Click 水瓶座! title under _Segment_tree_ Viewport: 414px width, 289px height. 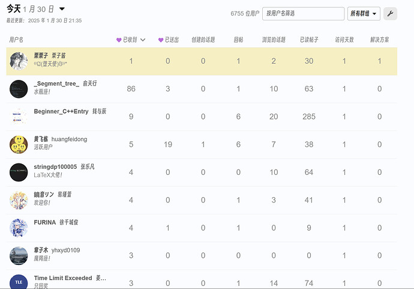tap(42, 92)
